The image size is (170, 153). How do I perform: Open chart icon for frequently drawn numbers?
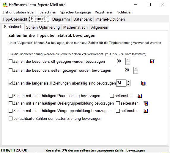[152, 62]
